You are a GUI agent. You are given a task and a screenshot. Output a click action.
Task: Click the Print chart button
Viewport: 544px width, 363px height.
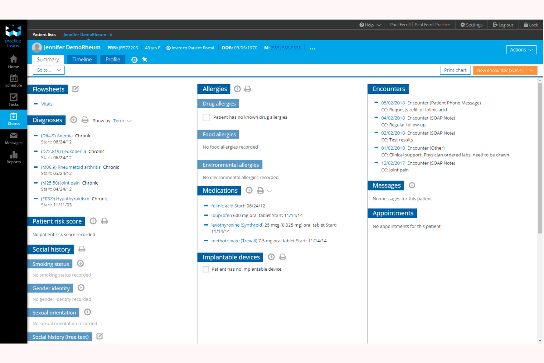tap(455, 70)
